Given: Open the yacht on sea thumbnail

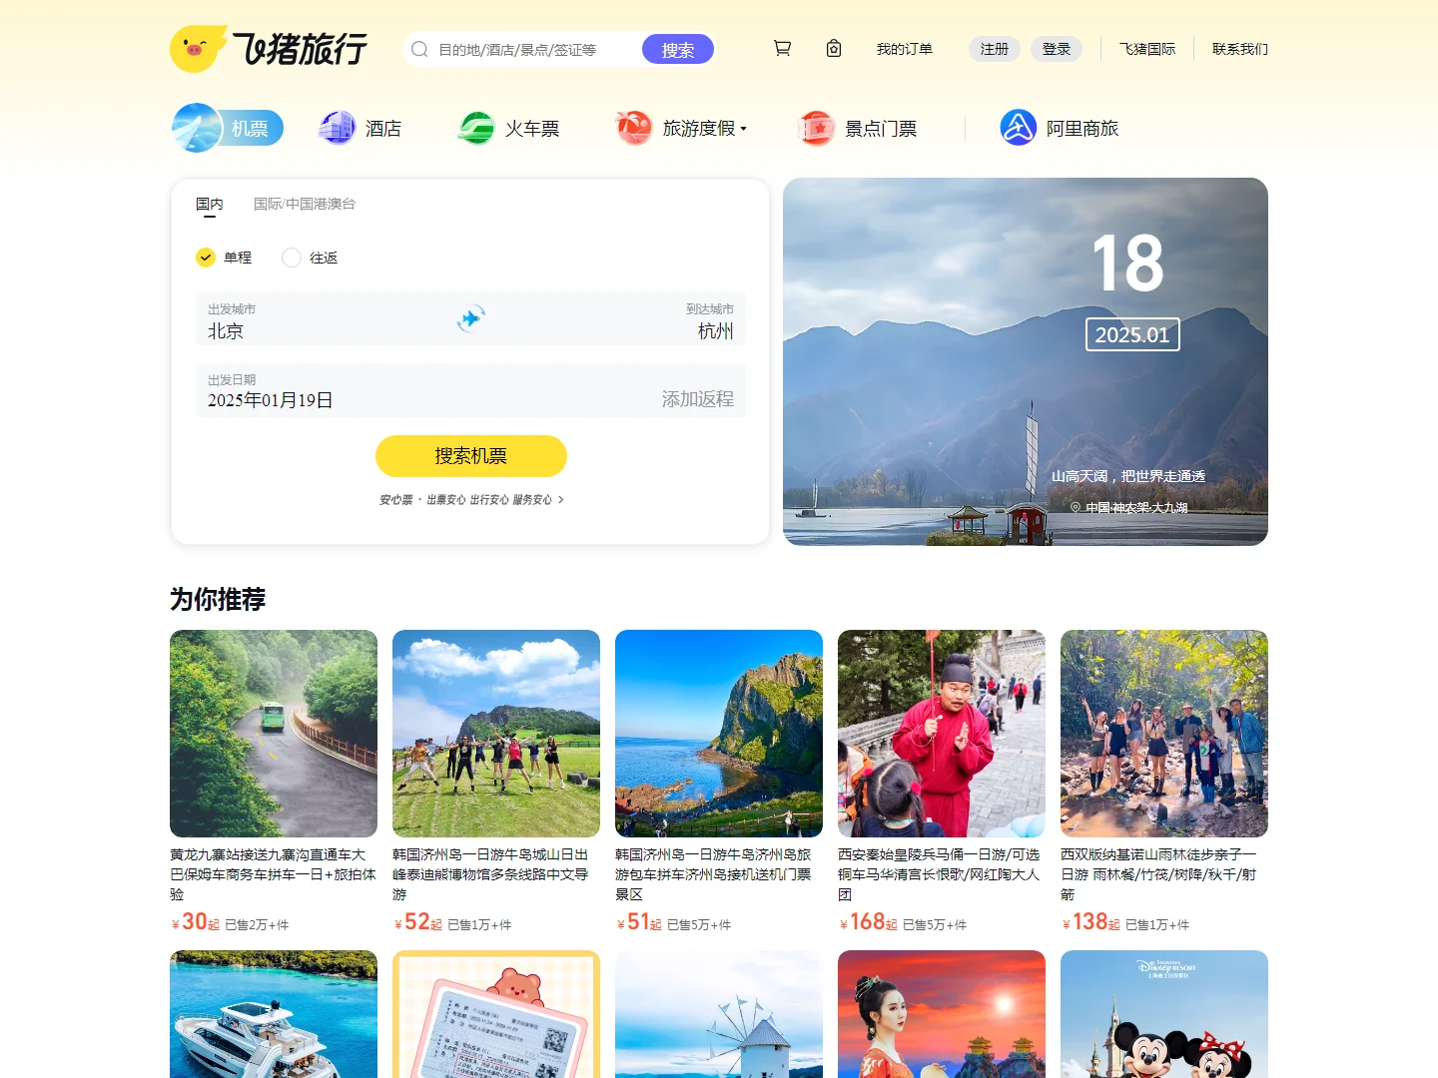Looking at the screenshot, I should 274,1014.
